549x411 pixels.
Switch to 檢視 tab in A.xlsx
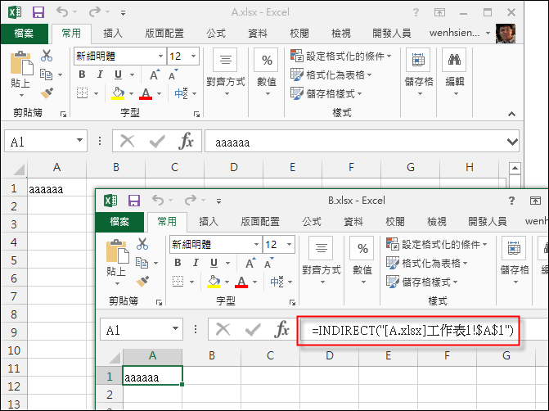pos(340,34)
